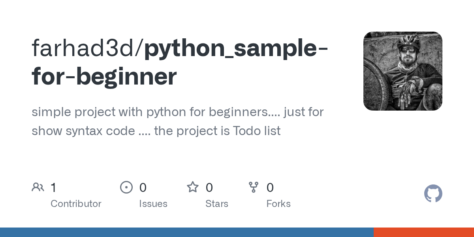The width and height of the screenshot is (474, 237).
Task: Click the issues count zero
Action: coord(143,188)
